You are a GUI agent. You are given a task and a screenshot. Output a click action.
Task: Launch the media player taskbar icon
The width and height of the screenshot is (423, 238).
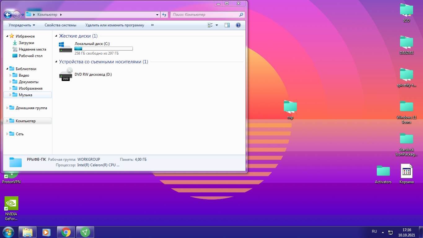pos(46,232)
